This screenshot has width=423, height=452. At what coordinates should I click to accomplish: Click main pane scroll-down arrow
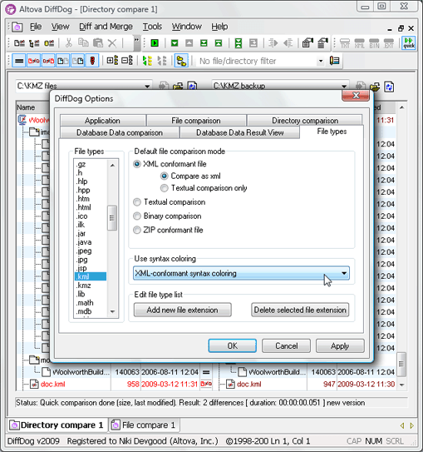click(402, 385)
